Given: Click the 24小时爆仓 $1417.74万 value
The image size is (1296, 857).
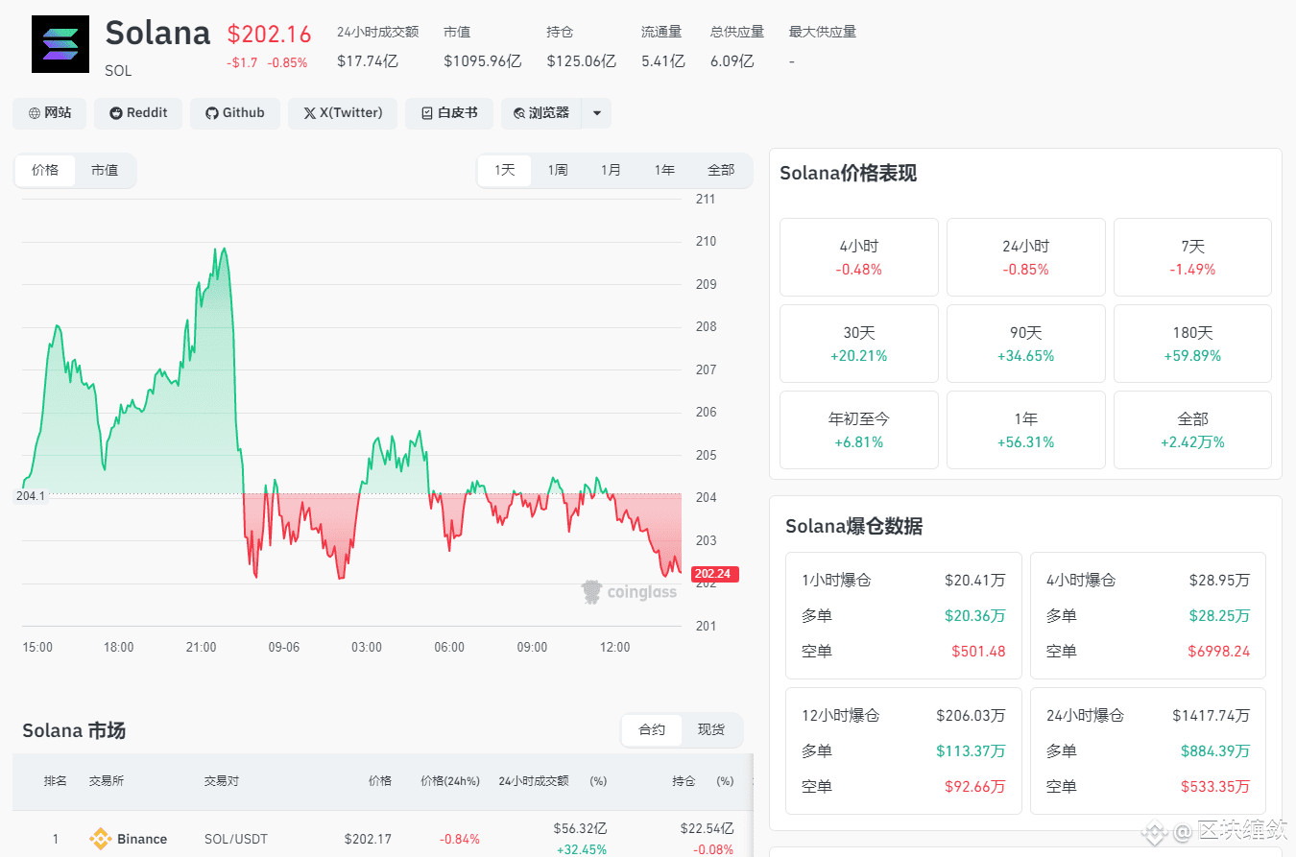Looking at the screenshot, I should pyautogui.click(x=1212, y=715).
